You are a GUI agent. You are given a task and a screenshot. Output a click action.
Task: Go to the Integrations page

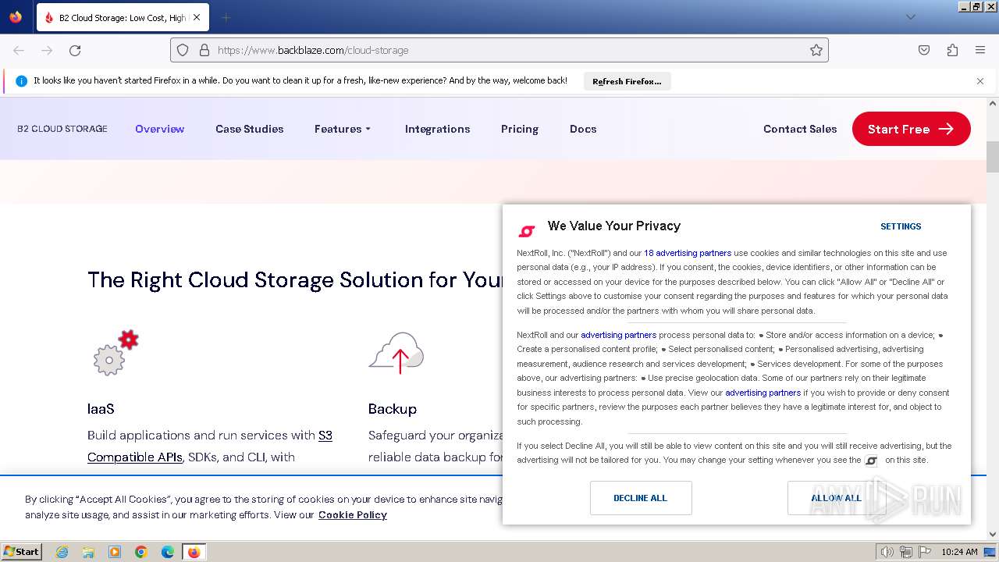(x=437, y=129)
